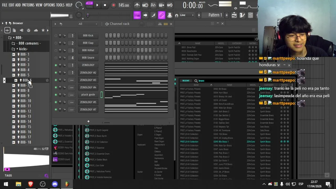Select Browser web globe tab icon
The height and width of the screenshot is (189, 336).
29,30
